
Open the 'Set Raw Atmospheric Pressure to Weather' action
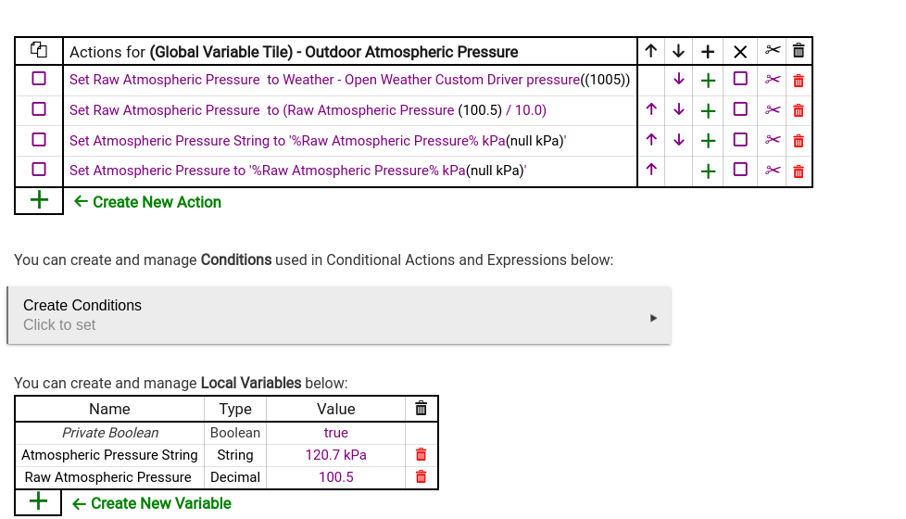click(x=349, y=80)
